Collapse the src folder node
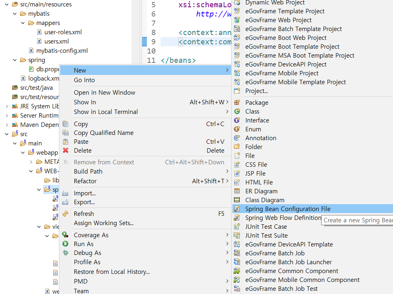Image resolution: width=393 pixels, height=294 pixels. pyautogui.click(x=7, y=134)
